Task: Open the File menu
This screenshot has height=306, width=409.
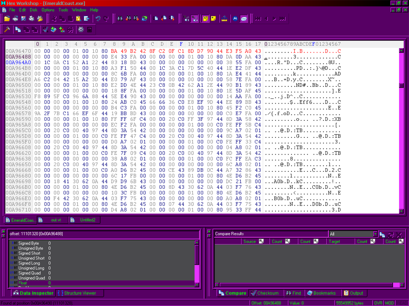Action: tap(12, 10)
